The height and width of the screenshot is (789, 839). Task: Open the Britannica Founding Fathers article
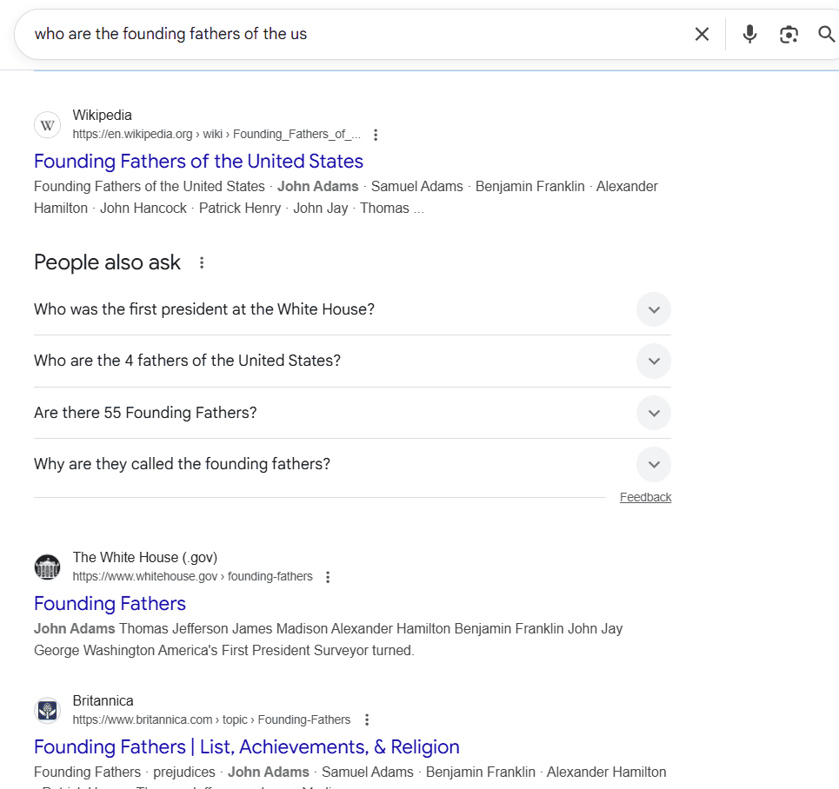246,746
